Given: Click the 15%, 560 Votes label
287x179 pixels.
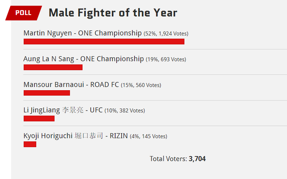Looking at the screenshot, I should [x=141, y=85].
